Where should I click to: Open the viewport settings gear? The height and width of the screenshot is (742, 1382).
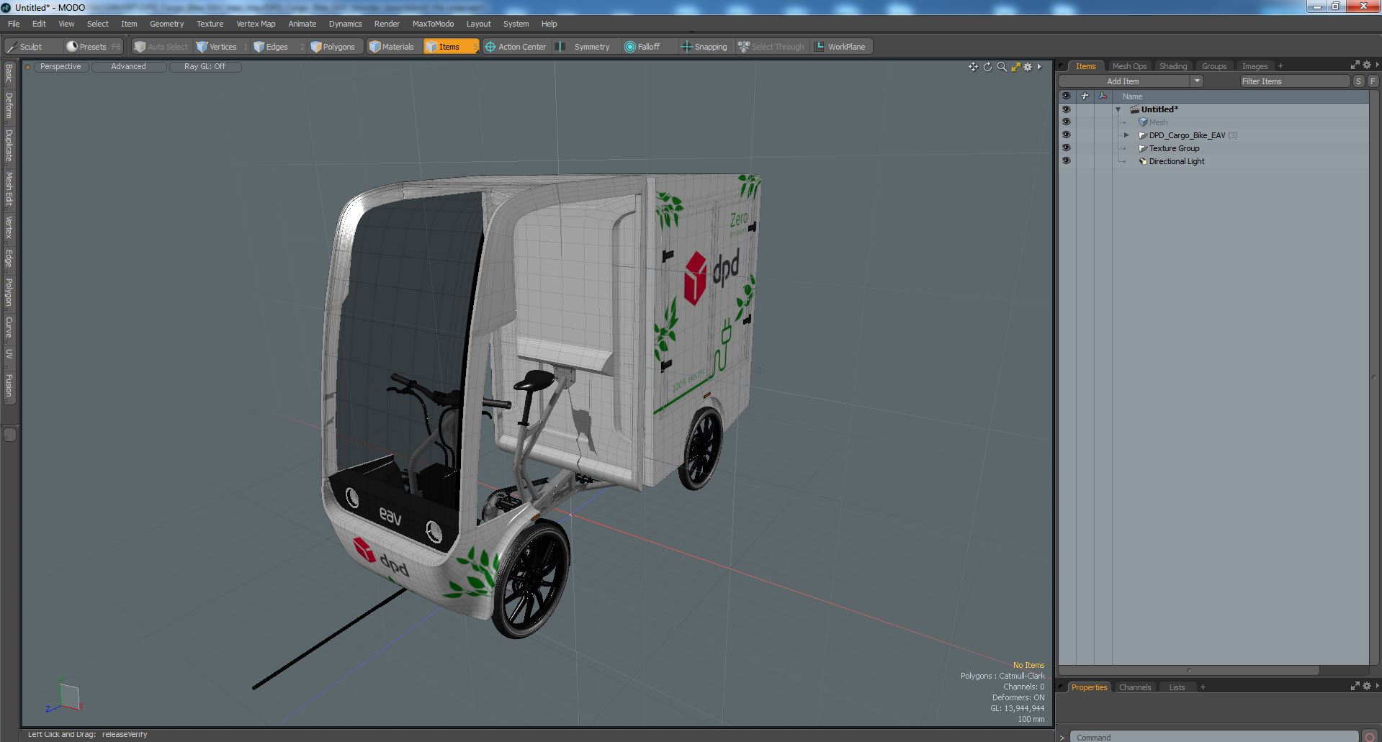click(1028, 67)
